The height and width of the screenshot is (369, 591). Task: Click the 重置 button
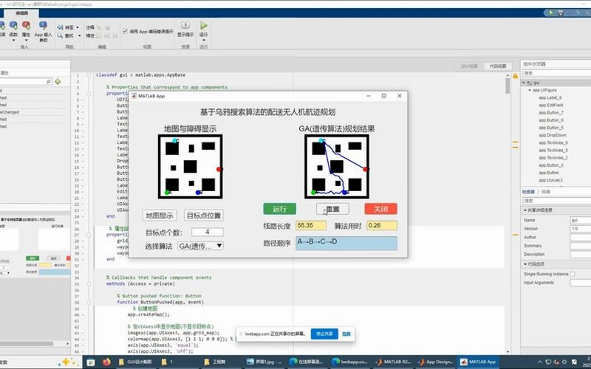pyautogui.click(x=332, y=209)
